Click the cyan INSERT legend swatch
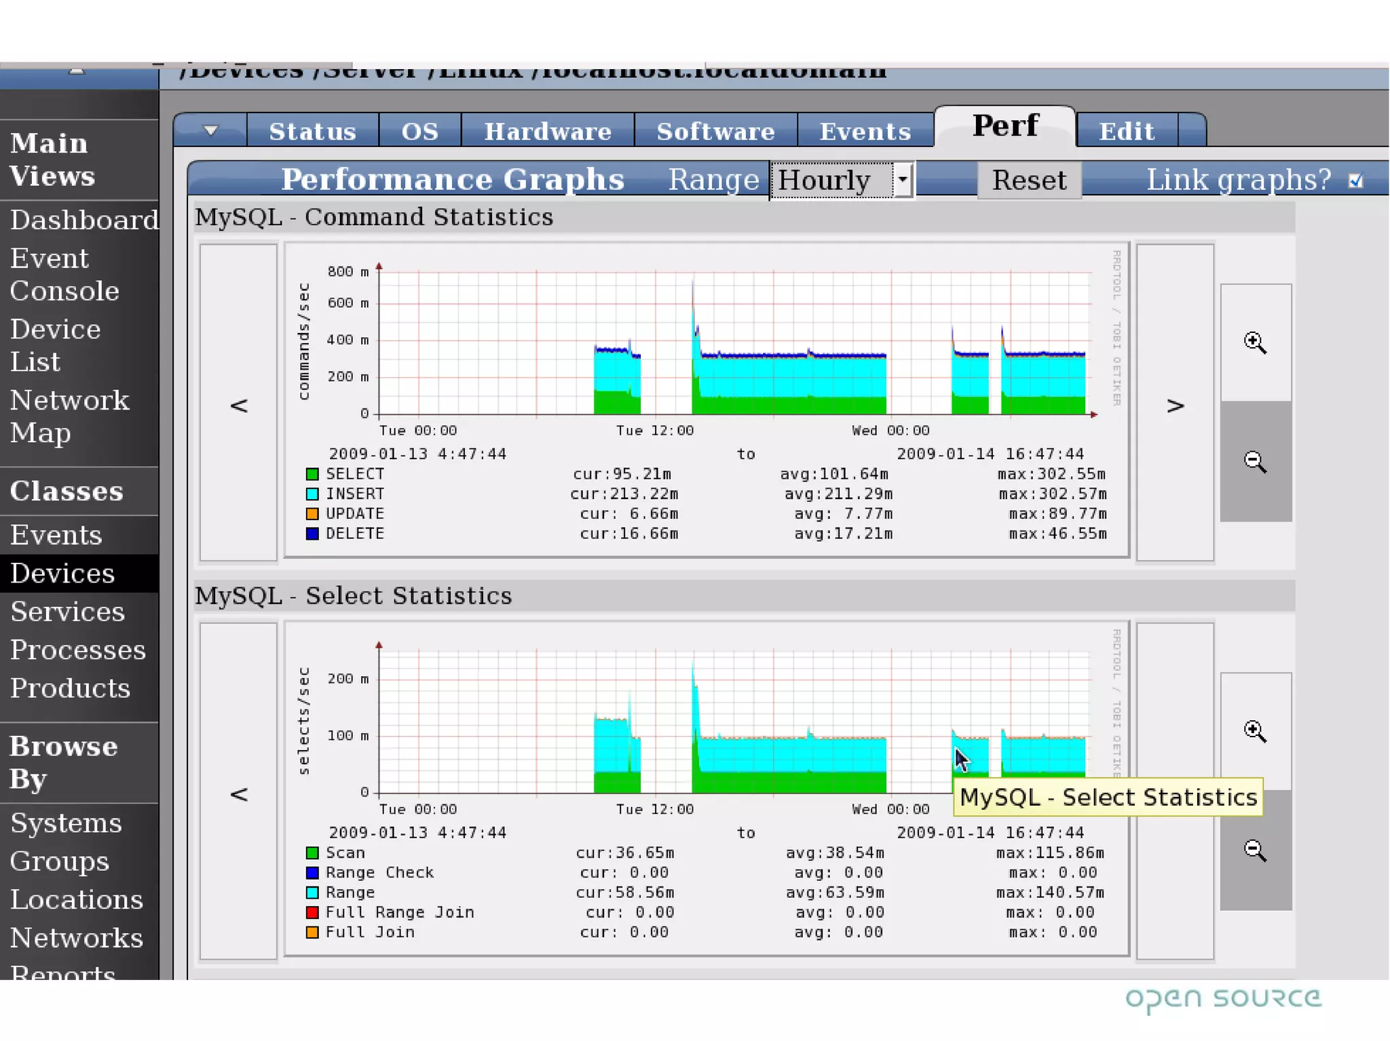 312,494
